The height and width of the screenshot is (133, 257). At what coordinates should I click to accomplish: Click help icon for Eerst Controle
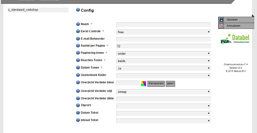tap(78, 31)
